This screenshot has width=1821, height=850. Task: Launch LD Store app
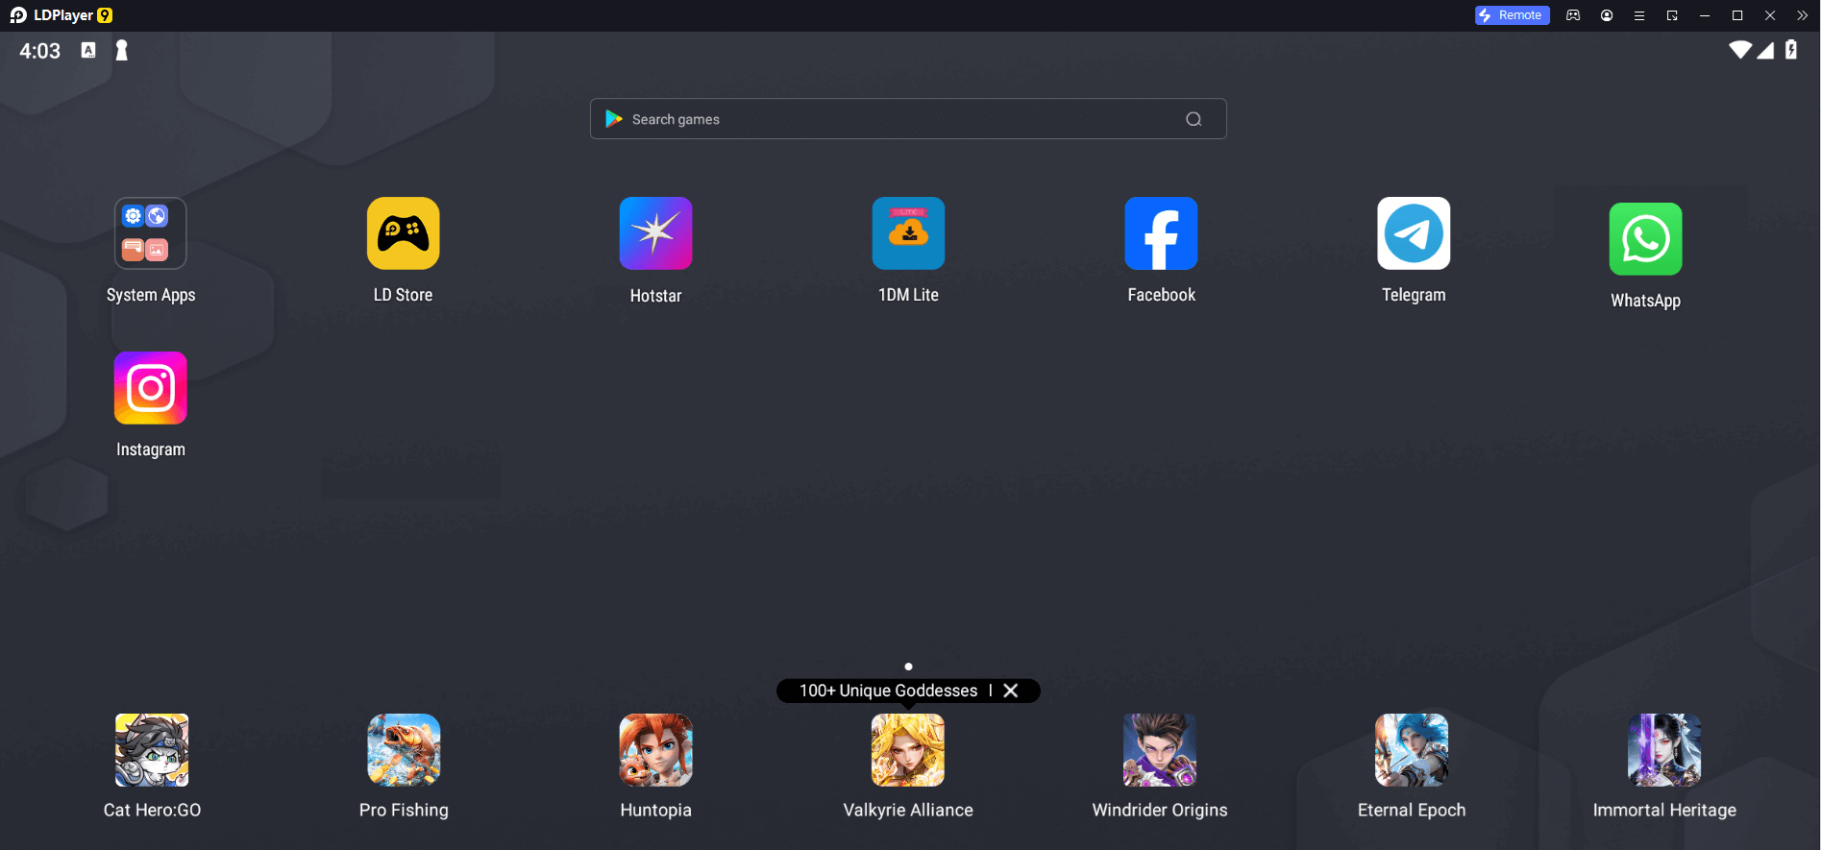point(404,233)
